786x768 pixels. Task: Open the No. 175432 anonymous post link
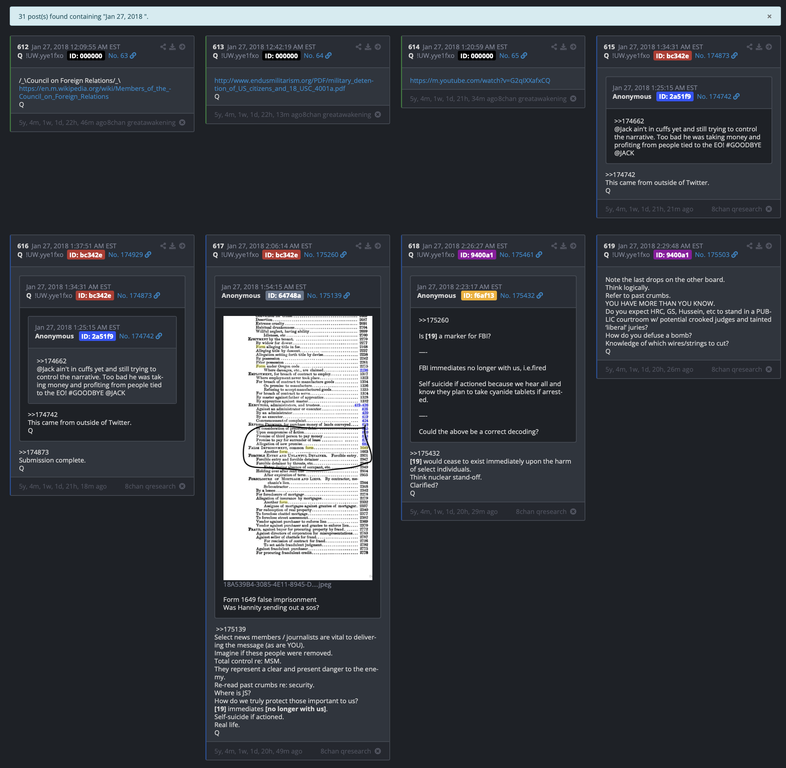coord(521,295)
